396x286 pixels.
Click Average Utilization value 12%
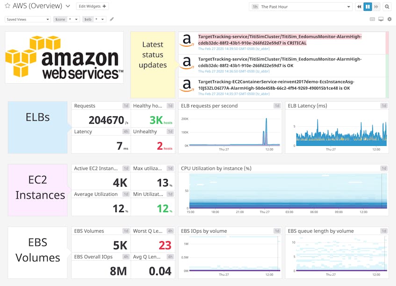click(x=120, y=208)
